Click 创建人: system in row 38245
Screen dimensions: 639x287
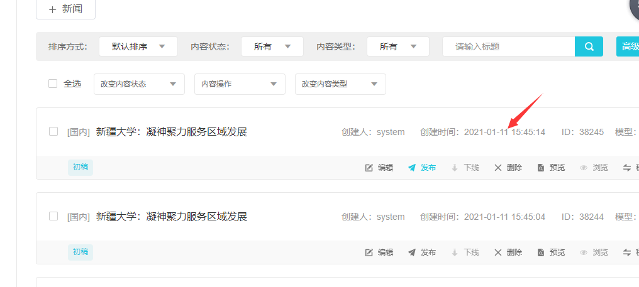pos(374,132)
